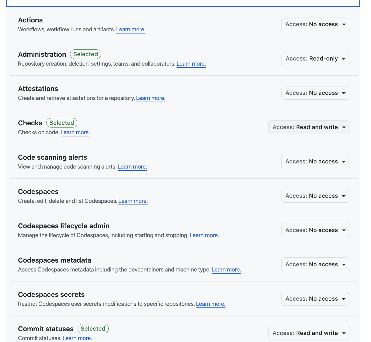Click the Codespaces lifecycle admin heading
Viewport: 371px width, 342px height.
pyautogui.click(x=64, y=226)
